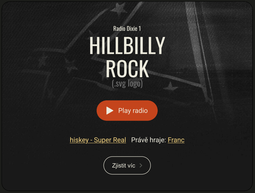Click the ROCK heading word
The width and height of the screenshot is (255, 193).
click(x=127, y=69)
